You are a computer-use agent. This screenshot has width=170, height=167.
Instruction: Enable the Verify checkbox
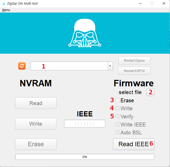(x=117, y=116)
